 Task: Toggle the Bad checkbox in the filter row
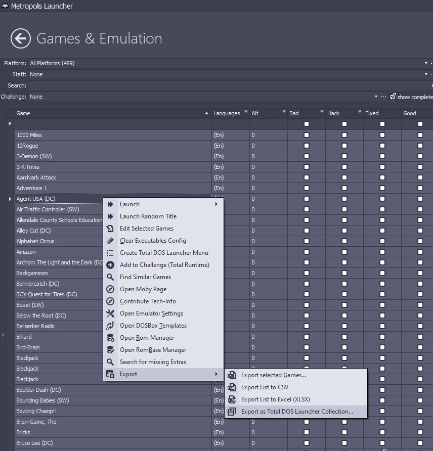[x=307, y=124]
